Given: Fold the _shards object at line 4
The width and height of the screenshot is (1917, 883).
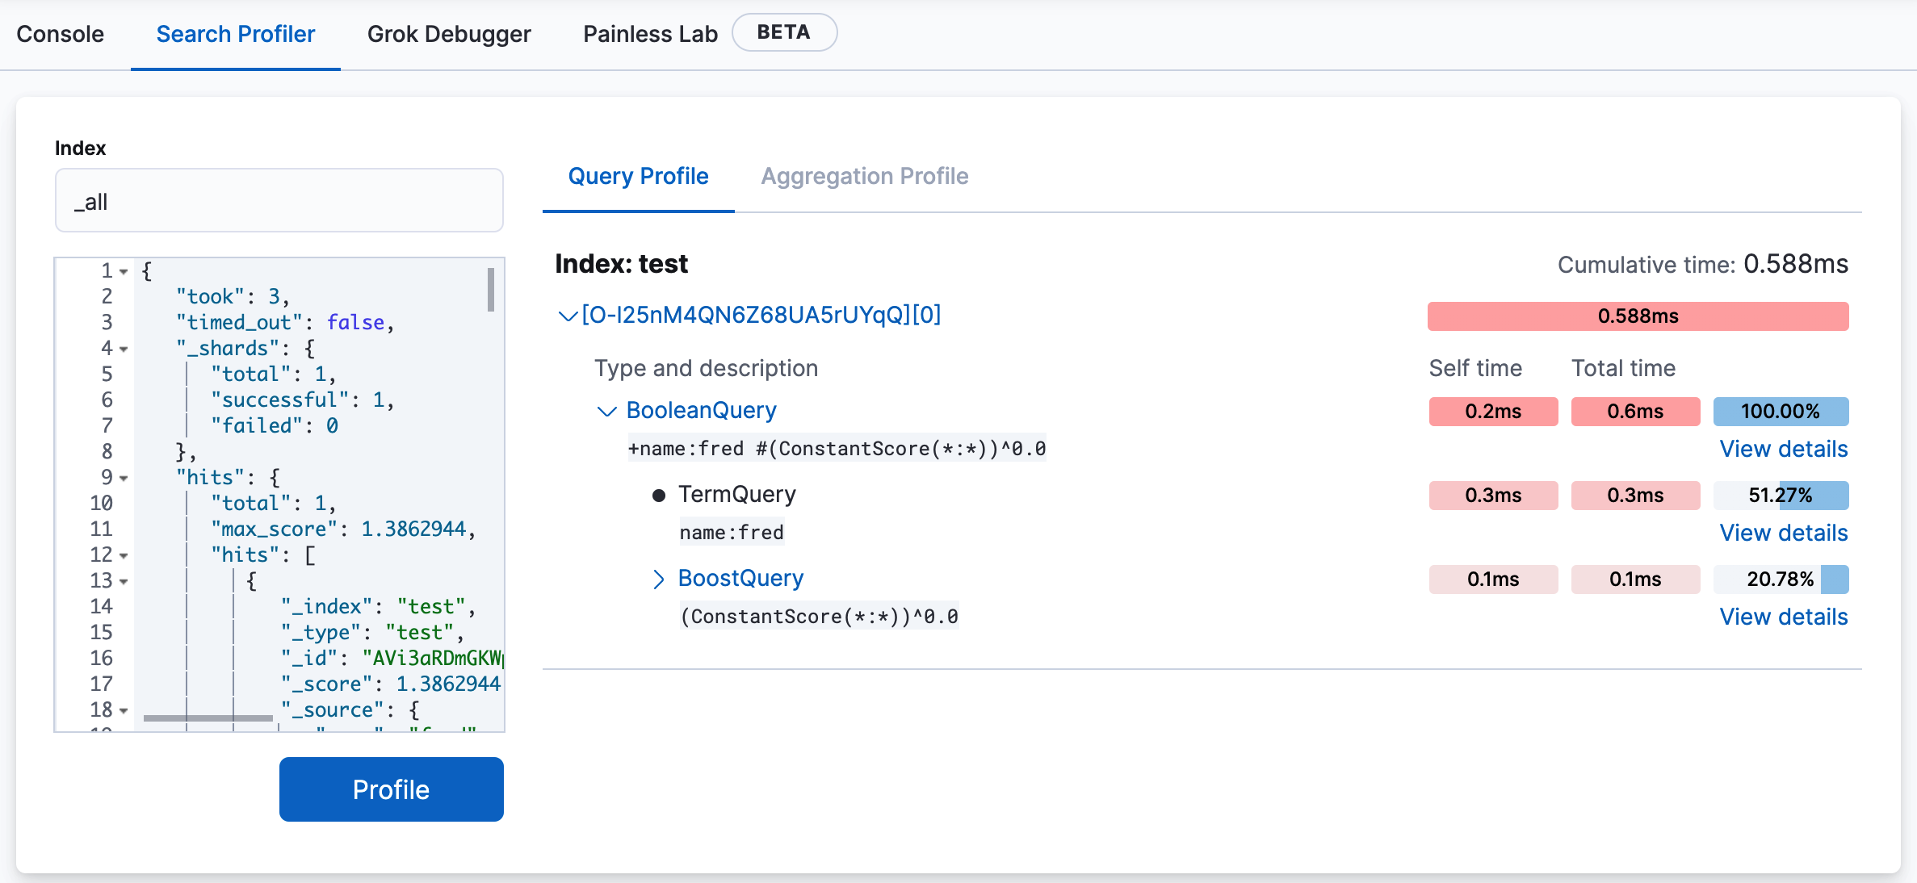Looking at the screenshot, I should pyautogui.click(x=122, y=349).
